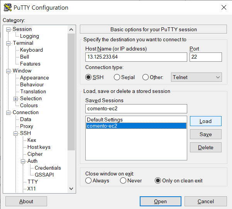Click the Load session button

[x=206, y=121]
